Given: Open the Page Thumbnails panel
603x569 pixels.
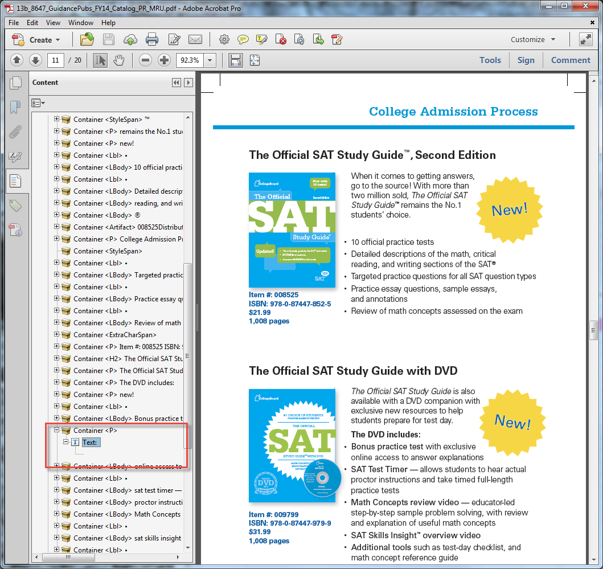Looking at the screenshot, I should pos(15,84).
